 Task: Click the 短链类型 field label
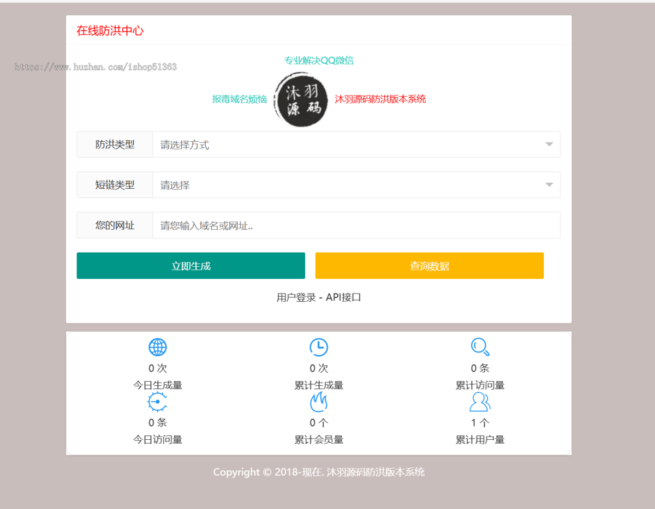click(x=115, y=185)
